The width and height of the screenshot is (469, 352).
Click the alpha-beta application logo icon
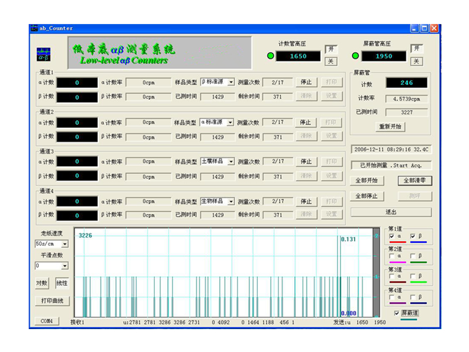(43, 55)
